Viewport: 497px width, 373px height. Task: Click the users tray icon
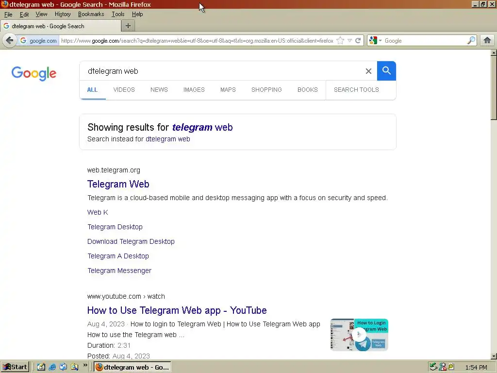tap(443, 367)
